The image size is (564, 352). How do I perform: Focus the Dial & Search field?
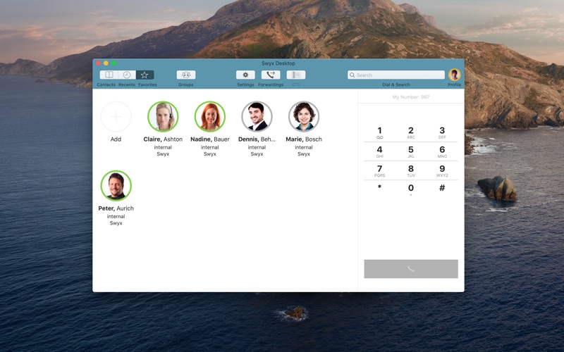point(396,75)
